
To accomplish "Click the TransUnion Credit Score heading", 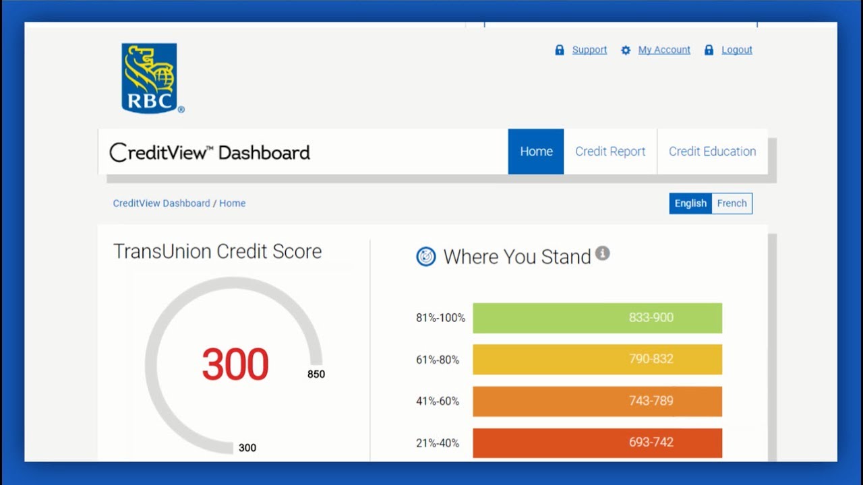I will (x=217, y=251).
